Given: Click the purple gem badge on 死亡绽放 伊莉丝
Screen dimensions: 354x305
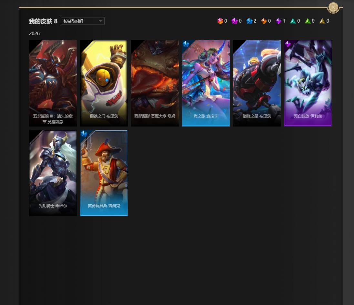Looking at the screenshot, I should [x=288, y=44].
